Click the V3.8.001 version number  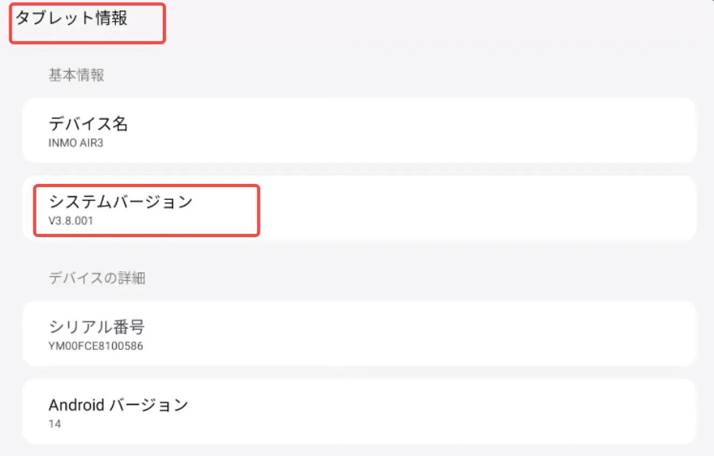(71, 220)
